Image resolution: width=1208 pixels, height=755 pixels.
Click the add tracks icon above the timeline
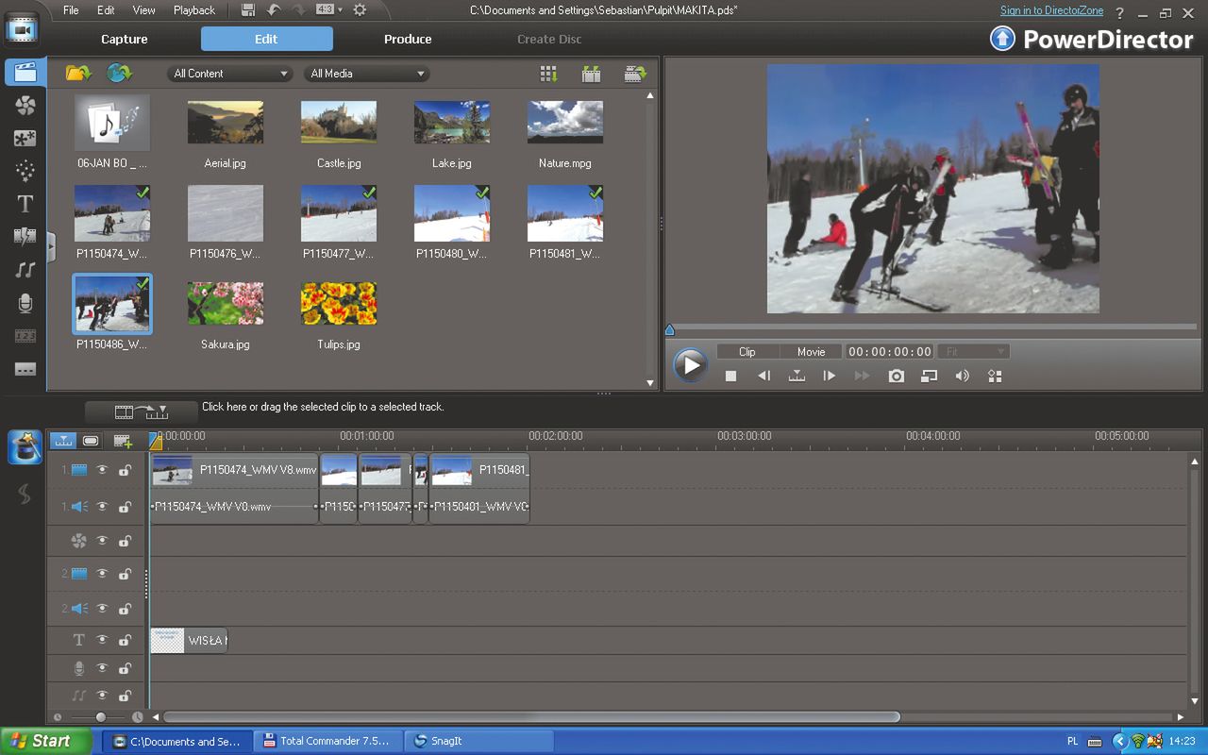tap(123, 440)
